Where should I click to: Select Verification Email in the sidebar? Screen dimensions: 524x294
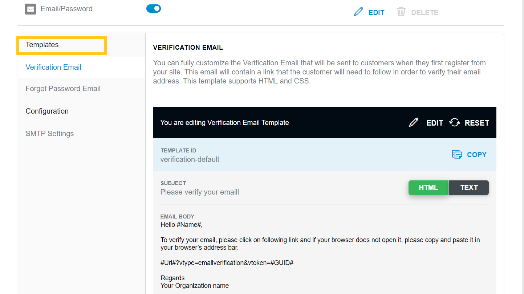pos(53,67)
